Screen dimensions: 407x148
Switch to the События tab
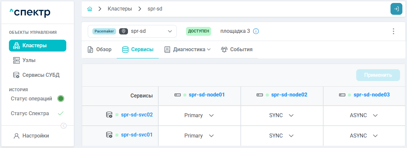click(237, 50)
